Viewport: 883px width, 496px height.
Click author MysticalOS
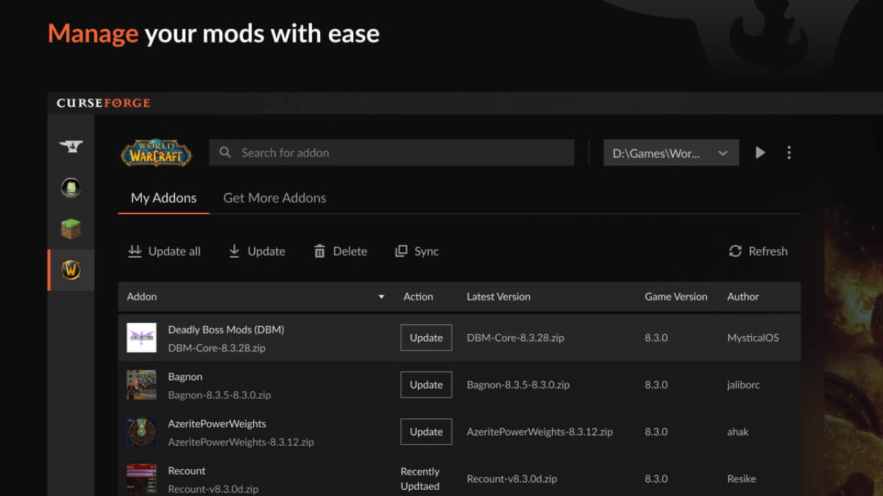pos(753,338)
